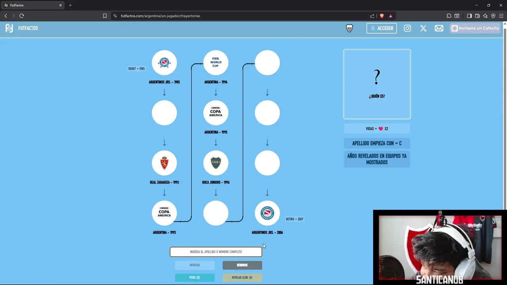Click the AÑOS REVELADOS EN EQUIPOS hint box

tap(377, 159)
